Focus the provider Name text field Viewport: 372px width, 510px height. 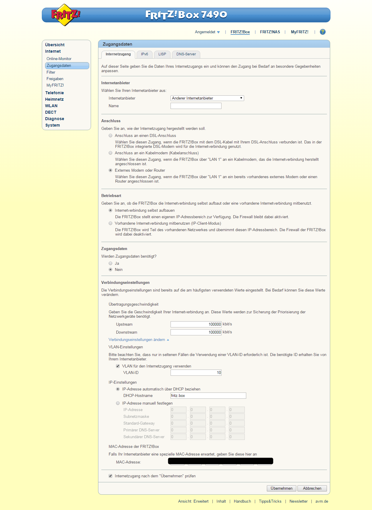click(196, 106)
